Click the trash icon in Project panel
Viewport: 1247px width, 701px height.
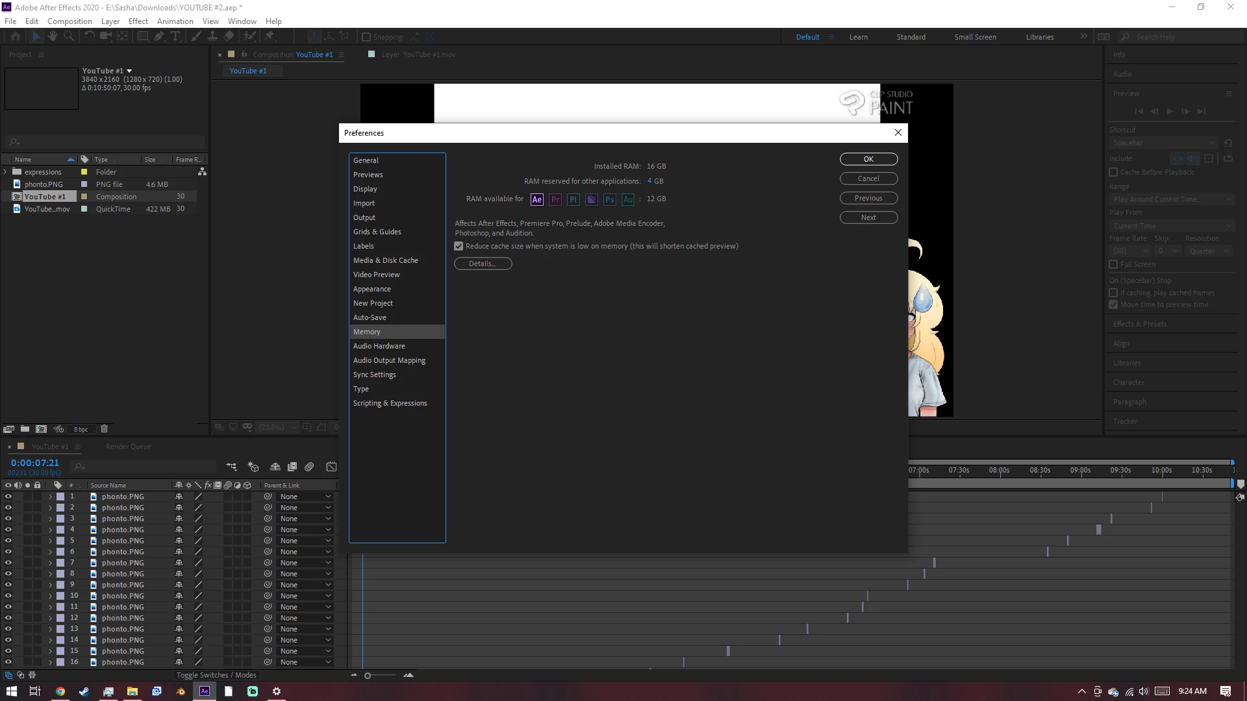click(x=104, y=429)
